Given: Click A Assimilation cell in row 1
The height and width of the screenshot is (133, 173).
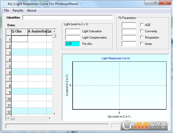Looking at the screenshot, I should (x=37, y=39).
